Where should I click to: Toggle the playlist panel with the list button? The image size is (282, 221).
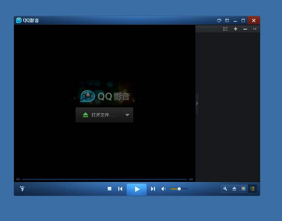252,189
